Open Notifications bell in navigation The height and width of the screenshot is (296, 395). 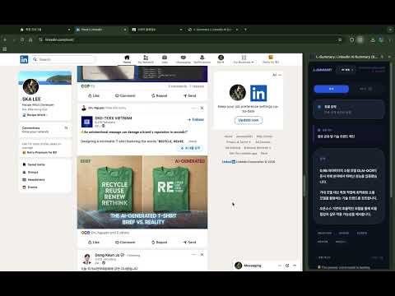pos(202,59)
